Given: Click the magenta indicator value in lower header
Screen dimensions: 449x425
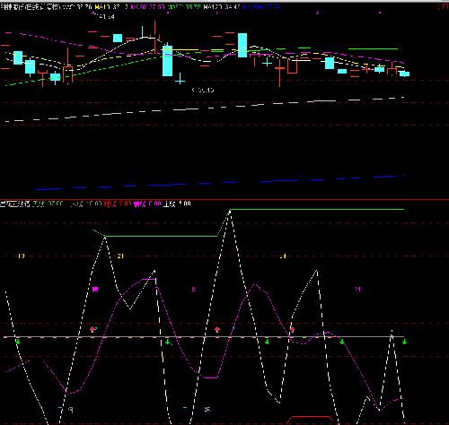Looking at the screenshot, I should coord(147,204).
